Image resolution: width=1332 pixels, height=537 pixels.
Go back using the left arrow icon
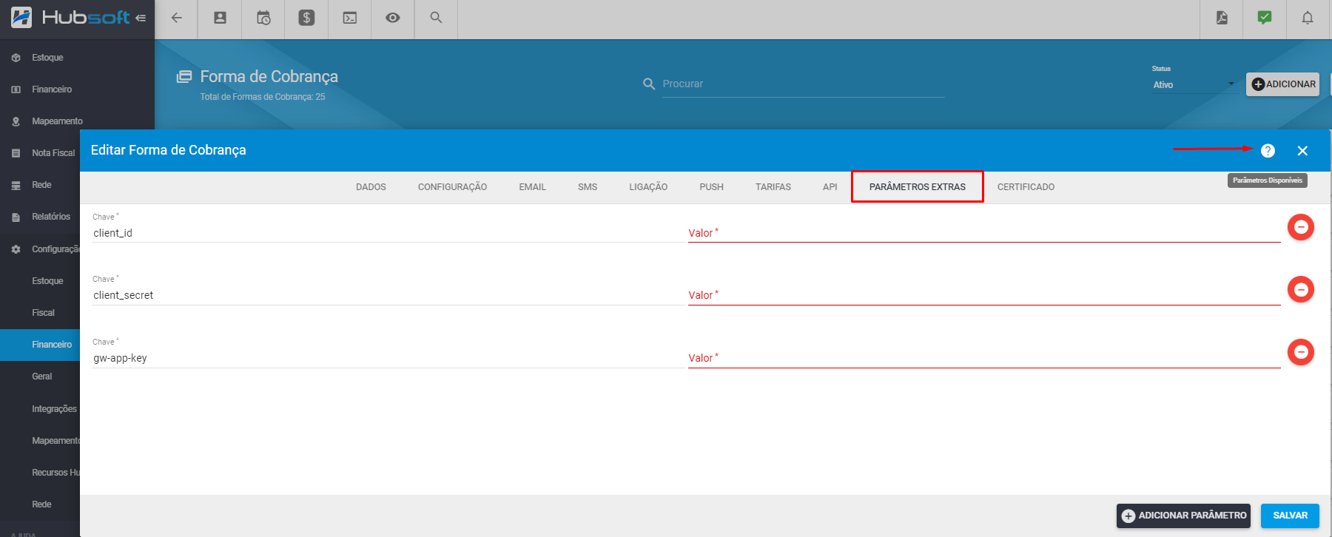pyautogui.click(x=176, y=18)
